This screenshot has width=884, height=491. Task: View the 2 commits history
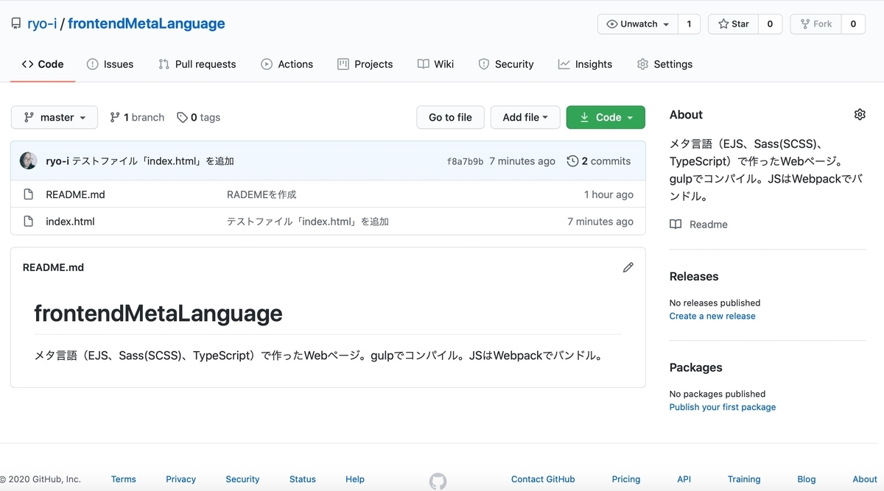tap(599, 161)
